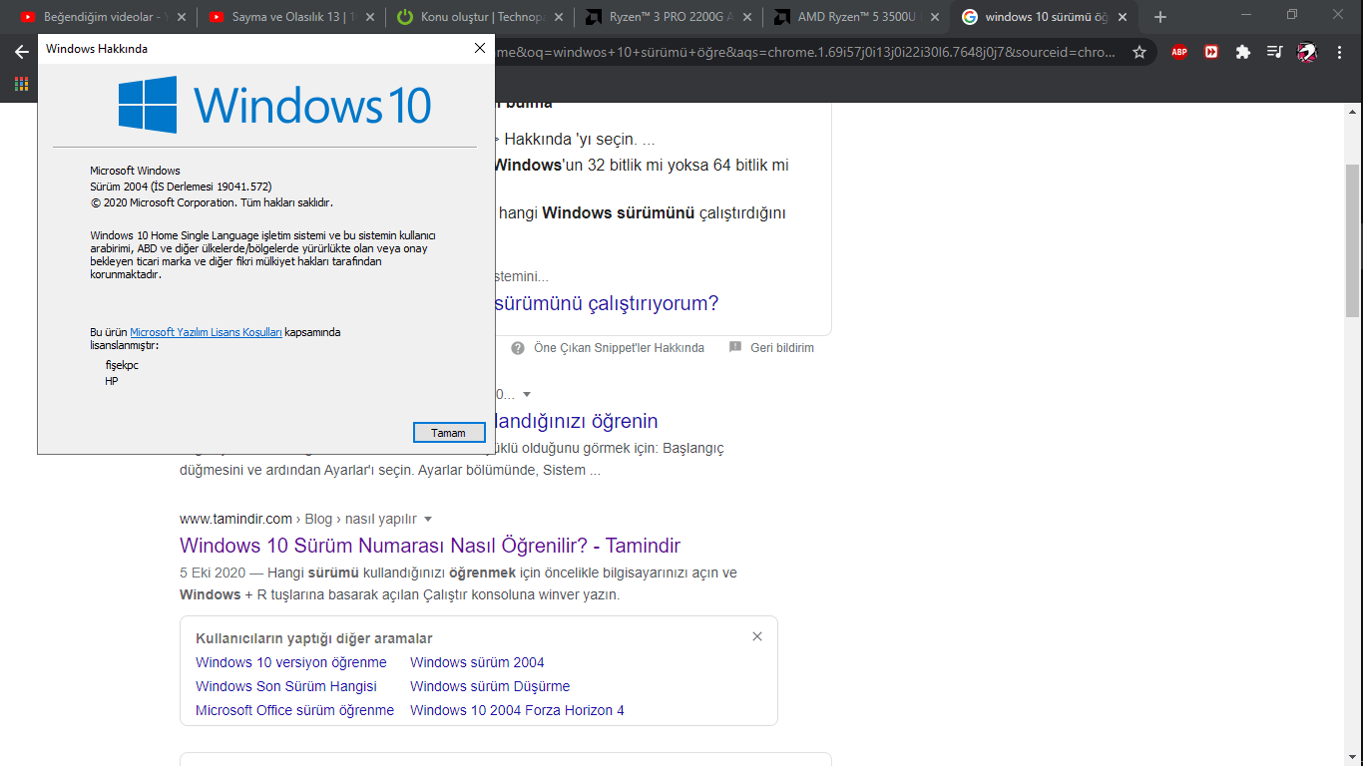This screenshot has height=766, width=1363.
Task: Click the '5 Eki 2020' result date
Action: coord(213,573)
